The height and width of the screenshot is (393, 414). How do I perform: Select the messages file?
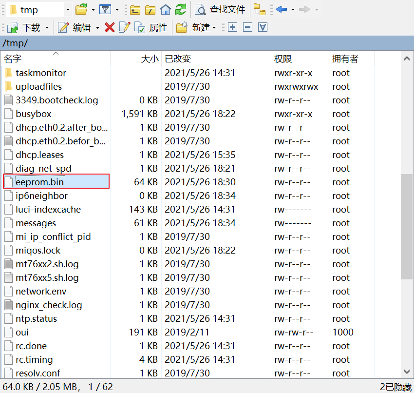(x=36, y=223)
